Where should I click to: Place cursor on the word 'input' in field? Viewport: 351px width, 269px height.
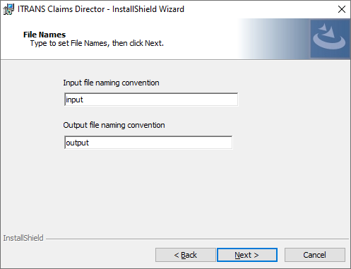[74, 100]
